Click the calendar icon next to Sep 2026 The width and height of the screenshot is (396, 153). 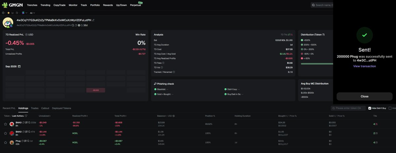tap(19, 66)
